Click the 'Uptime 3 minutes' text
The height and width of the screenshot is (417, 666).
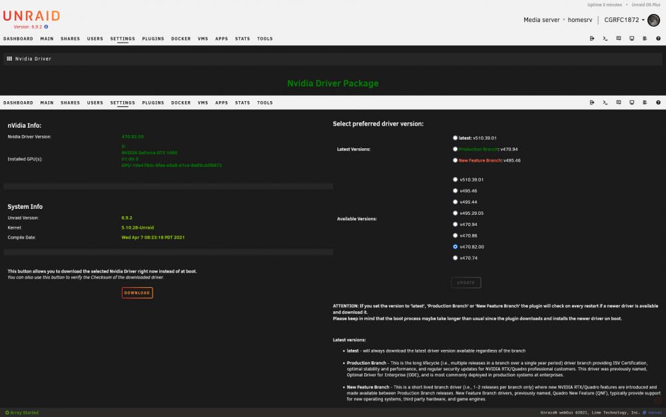[x=605, y=5]
